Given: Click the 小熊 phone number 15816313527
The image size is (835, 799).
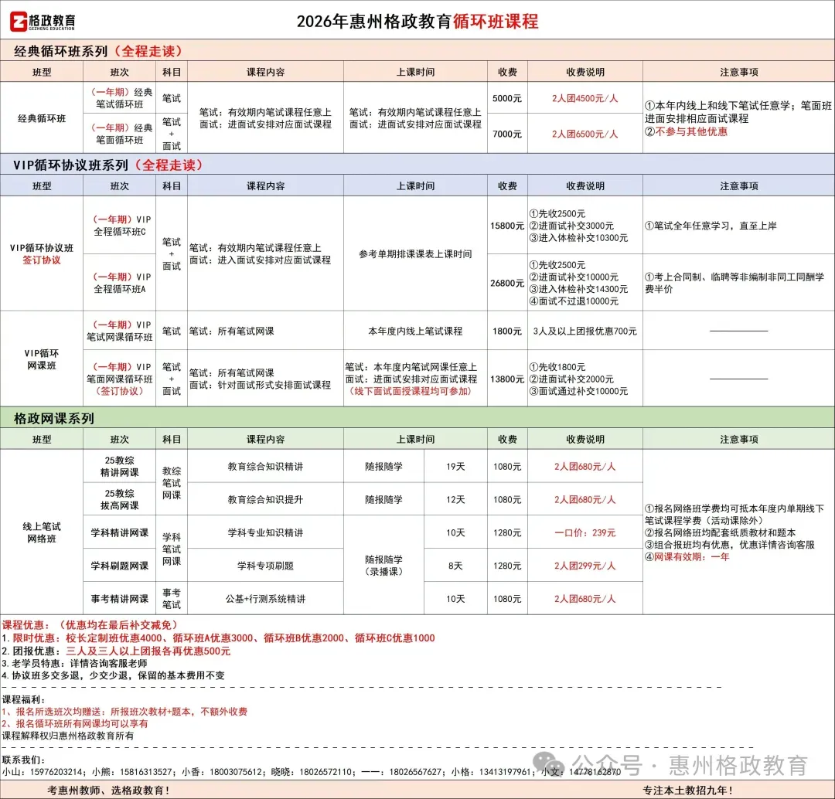Looking at the screenshot, I should [145, 772].
